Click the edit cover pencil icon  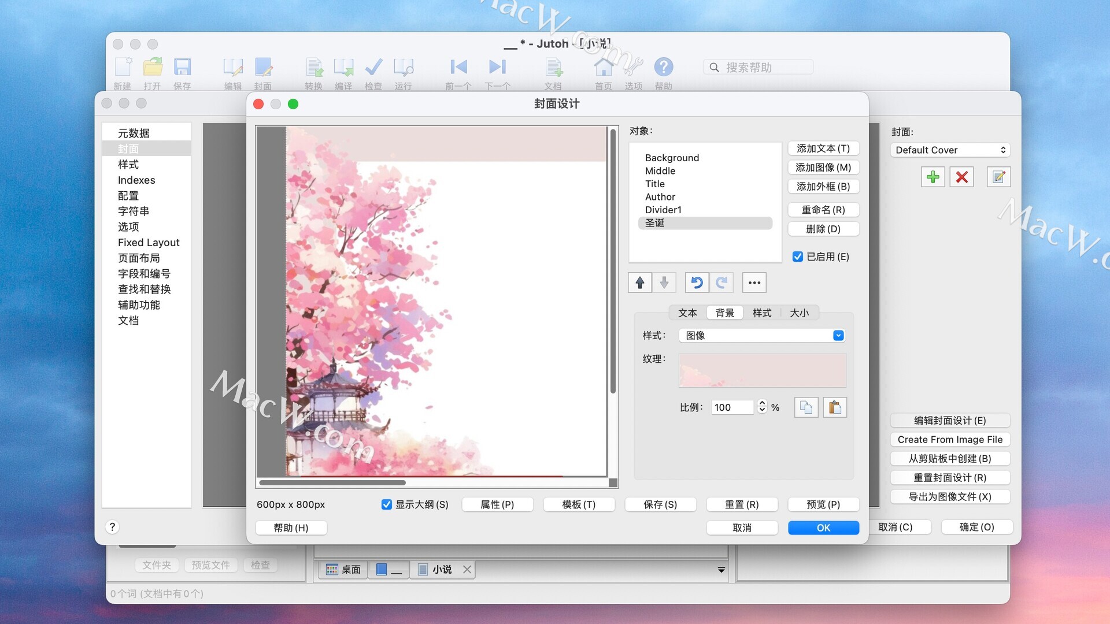pos(998,177)
